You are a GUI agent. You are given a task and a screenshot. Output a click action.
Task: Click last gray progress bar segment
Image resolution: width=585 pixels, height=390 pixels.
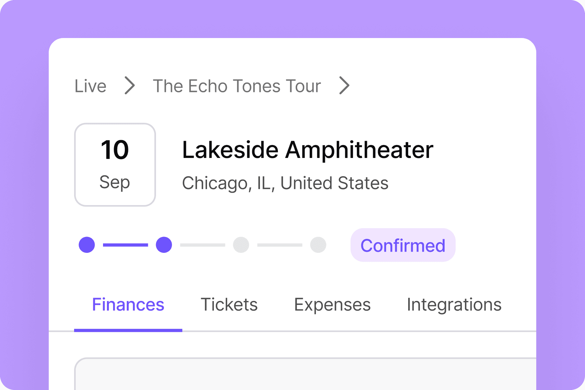tap(279, 245)
